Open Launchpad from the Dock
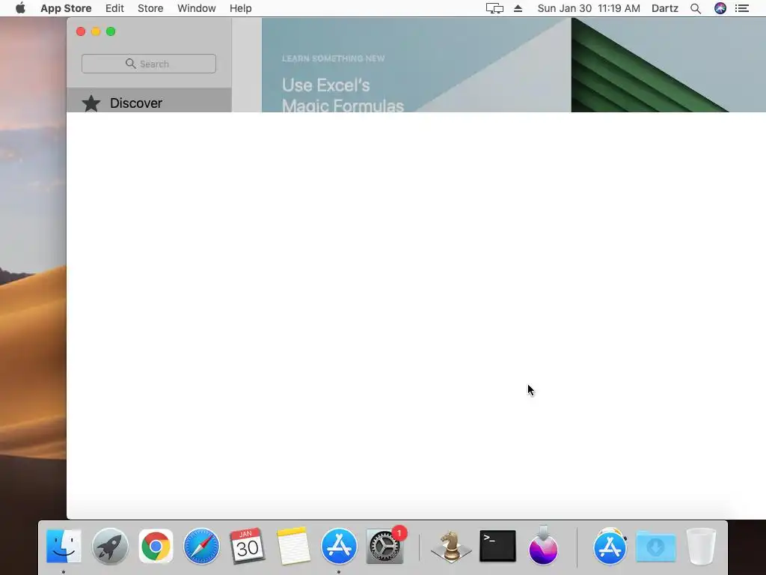The height and width of the screenshot is (575, 766). [x=110, y=546]
